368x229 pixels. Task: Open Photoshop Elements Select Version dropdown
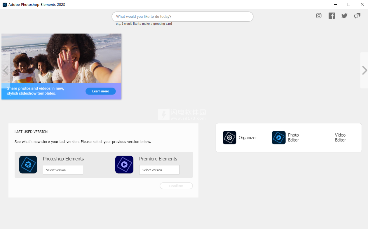(x=63, y=170)
